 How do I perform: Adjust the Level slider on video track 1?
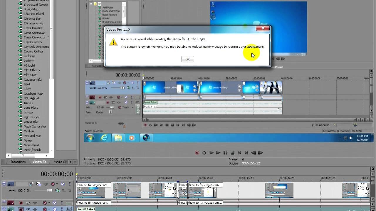tap(50, 190)
